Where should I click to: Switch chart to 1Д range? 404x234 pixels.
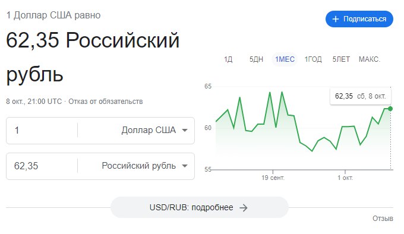click(228, 59)
